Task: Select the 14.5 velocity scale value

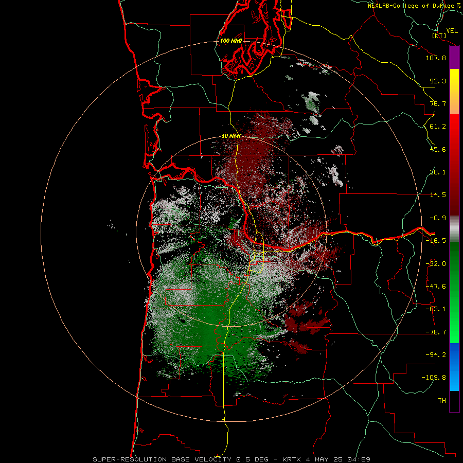Action: [438, 195]
